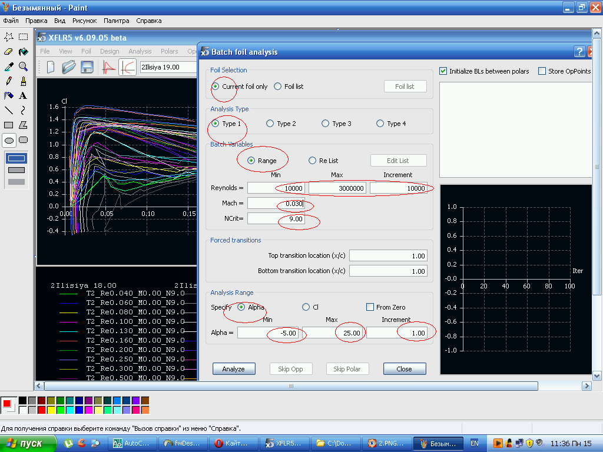Pick the yellow color in palette
The height and width of the screenshot is (452, 603).
pos(51,410)
